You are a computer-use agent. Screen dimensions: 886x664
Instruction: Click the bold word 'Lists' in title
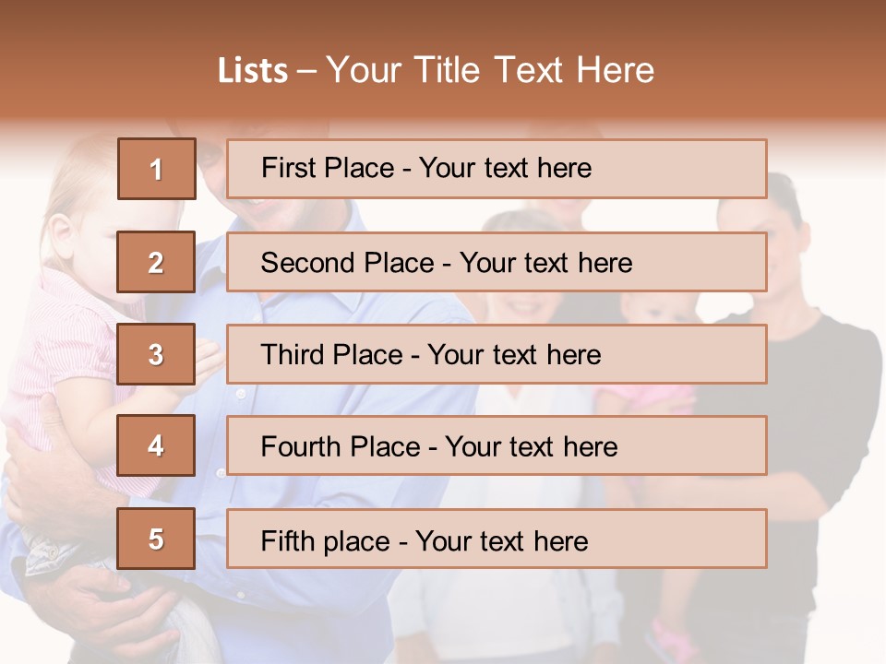click(x=253, y=71)
